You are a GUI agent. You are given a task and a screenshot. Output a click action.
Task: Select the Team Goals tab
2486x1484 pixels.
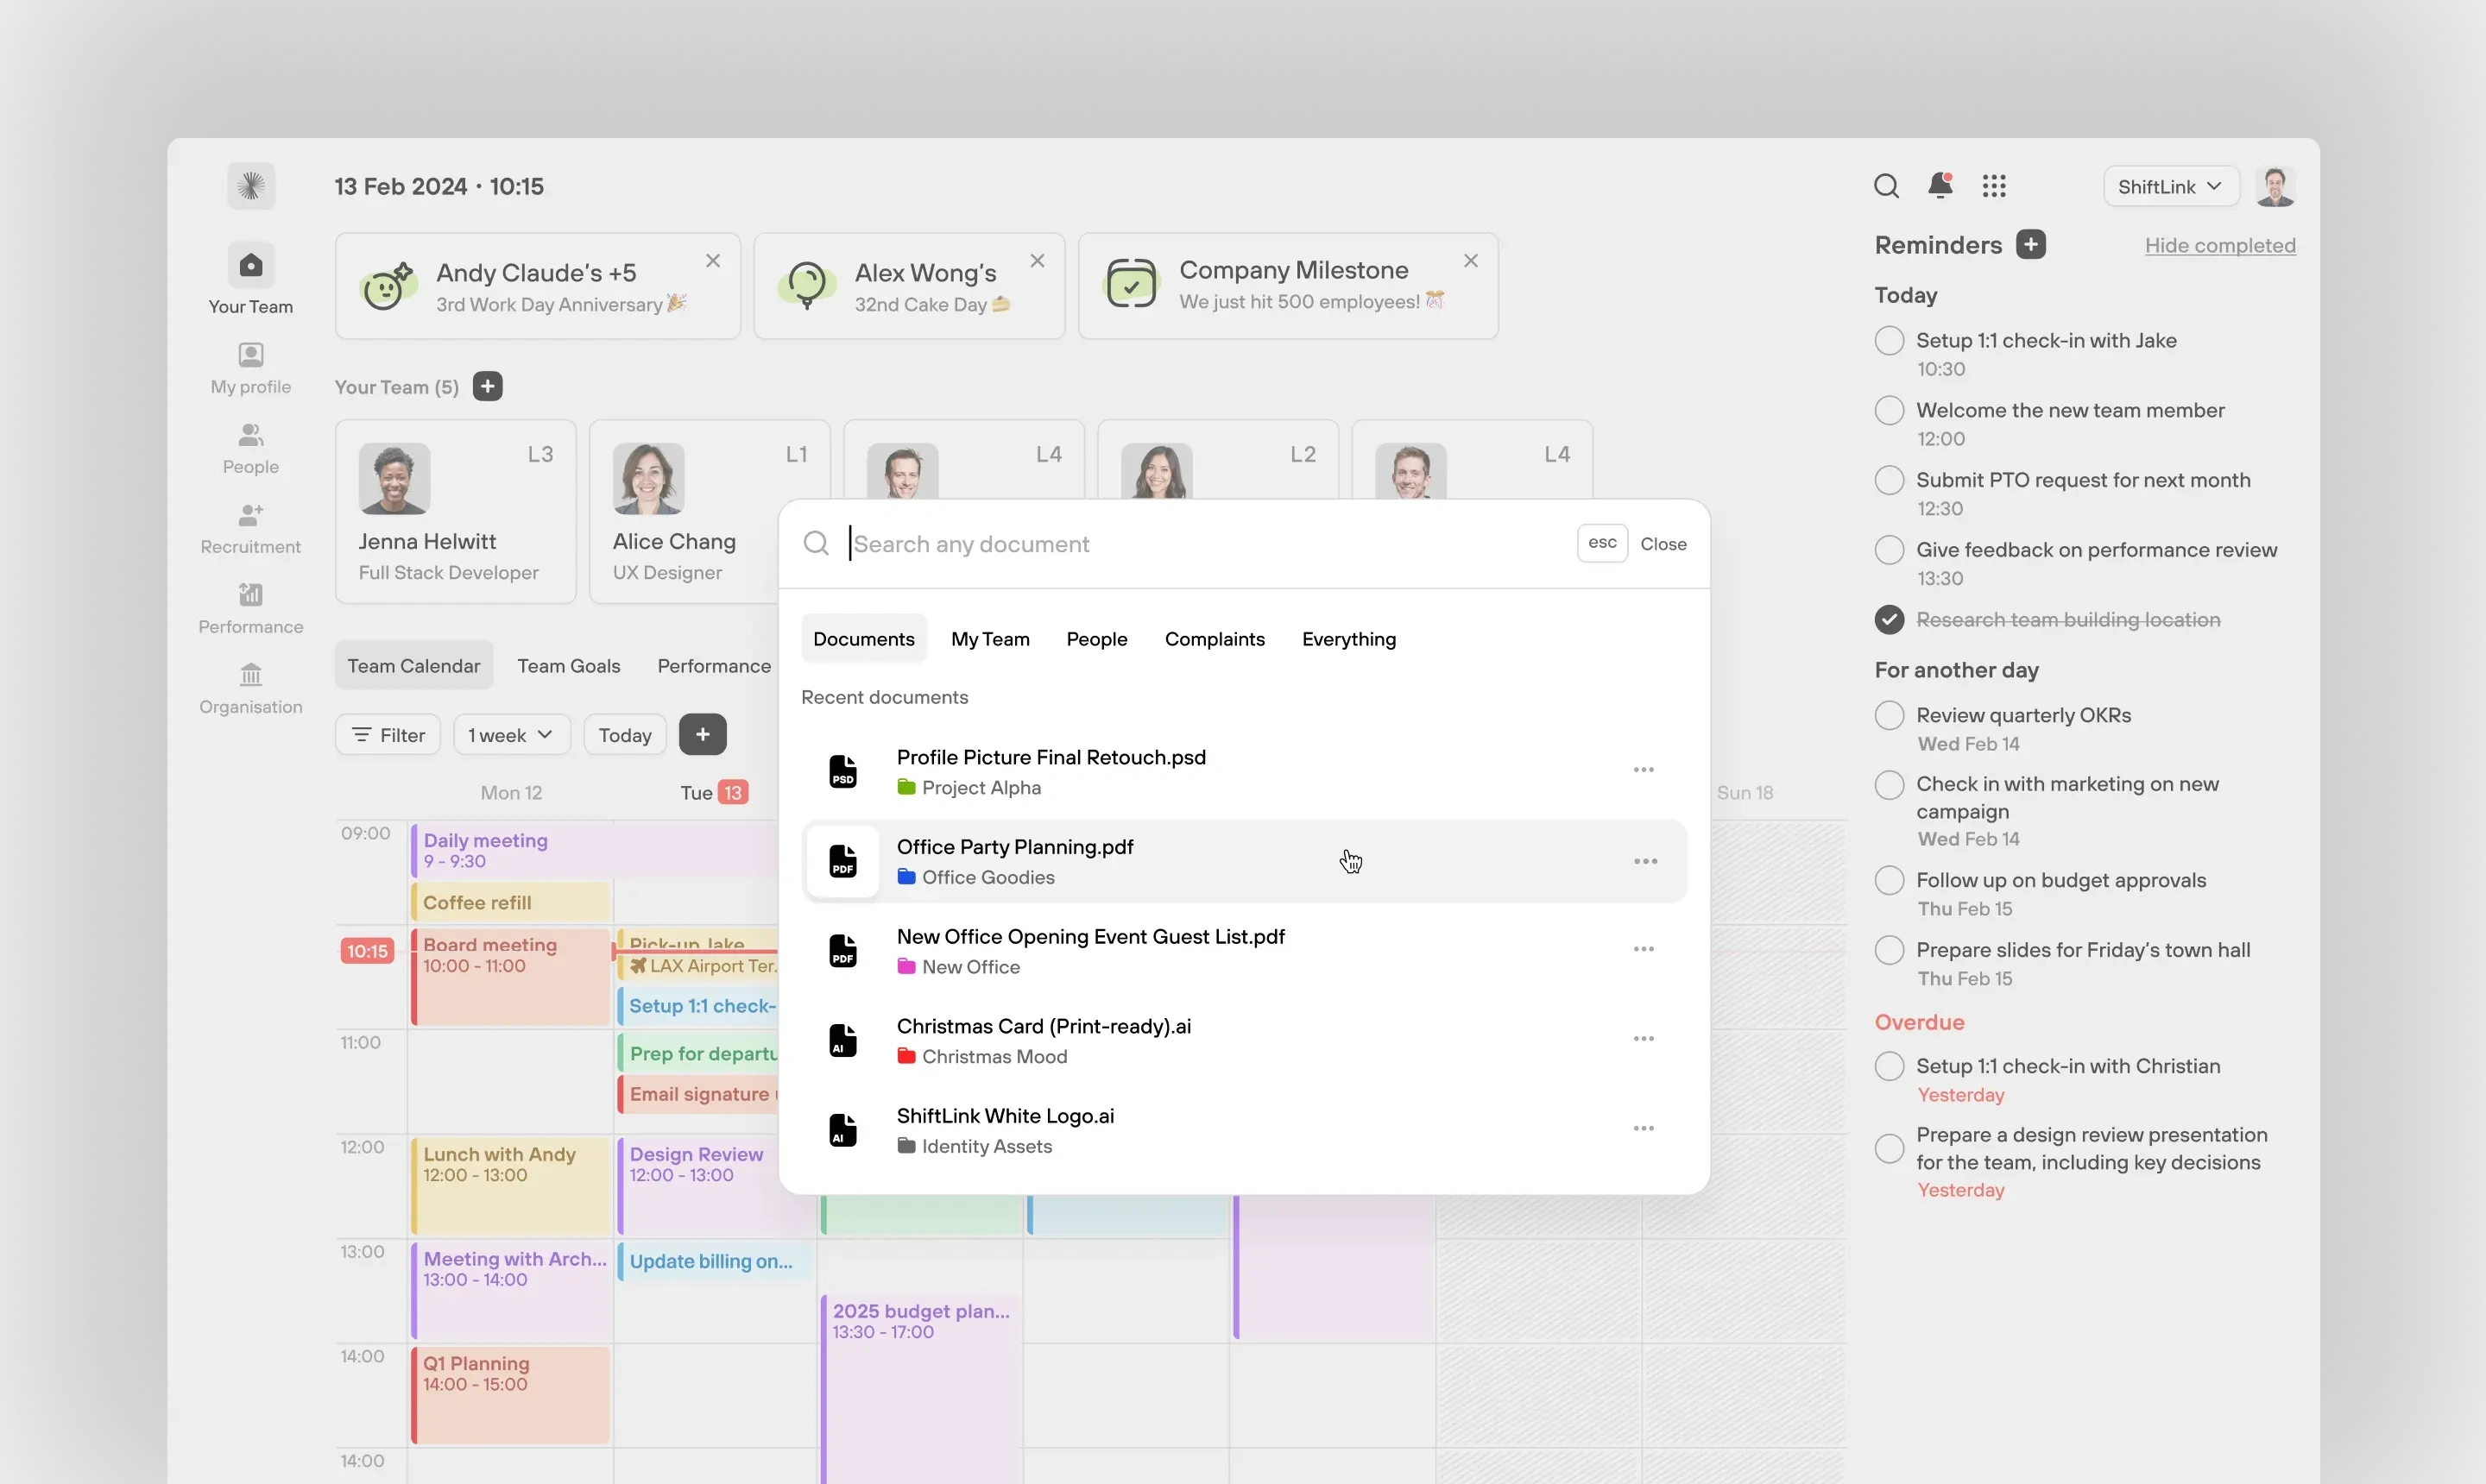568,666
